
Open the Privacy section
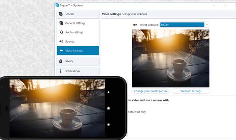pos(78,61)
